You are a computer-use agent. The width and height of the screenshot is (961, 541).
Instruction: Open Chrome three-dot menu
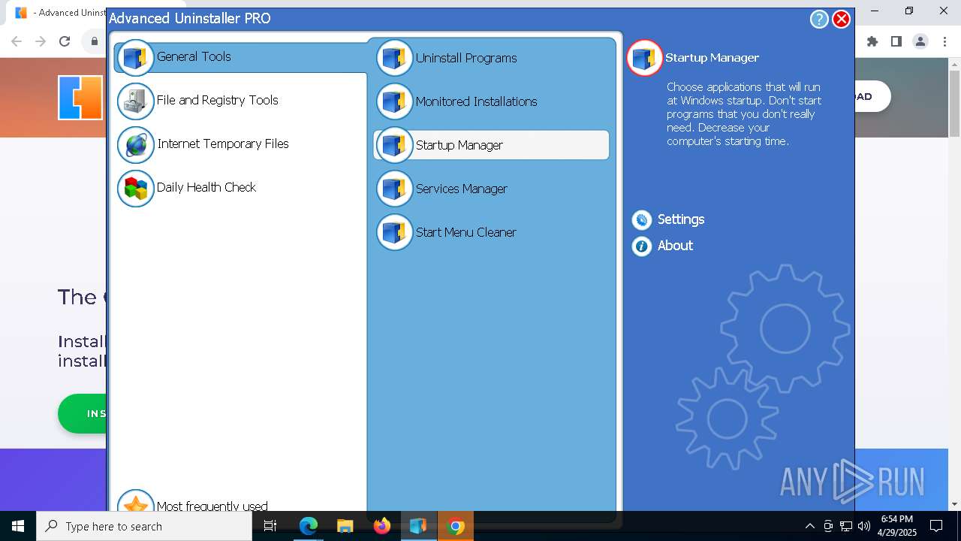[x=944, y=41]
